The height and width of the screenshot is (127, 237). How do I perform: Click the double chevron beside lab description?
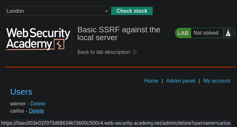[x=135, y=52]
